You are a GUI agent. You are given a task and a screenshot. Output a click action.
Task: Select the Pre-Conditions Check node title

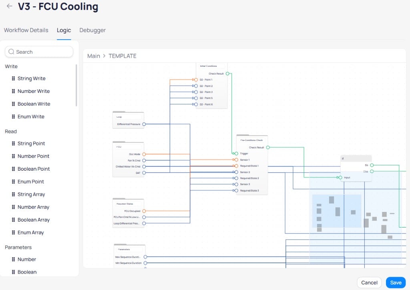click(x=251, y=140)
